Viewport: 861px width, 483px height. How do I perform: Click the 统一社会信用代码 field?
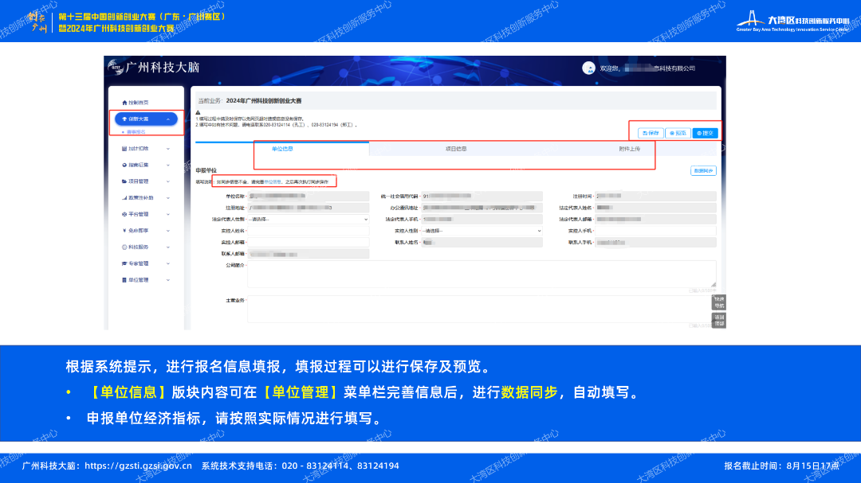482,197
